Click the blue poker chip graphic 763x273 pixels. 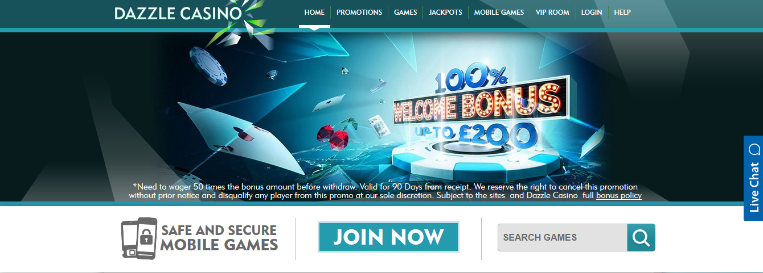tap(208, 66)
